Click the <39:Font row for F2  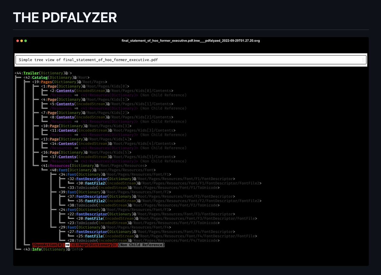click(x=115, y=192)
